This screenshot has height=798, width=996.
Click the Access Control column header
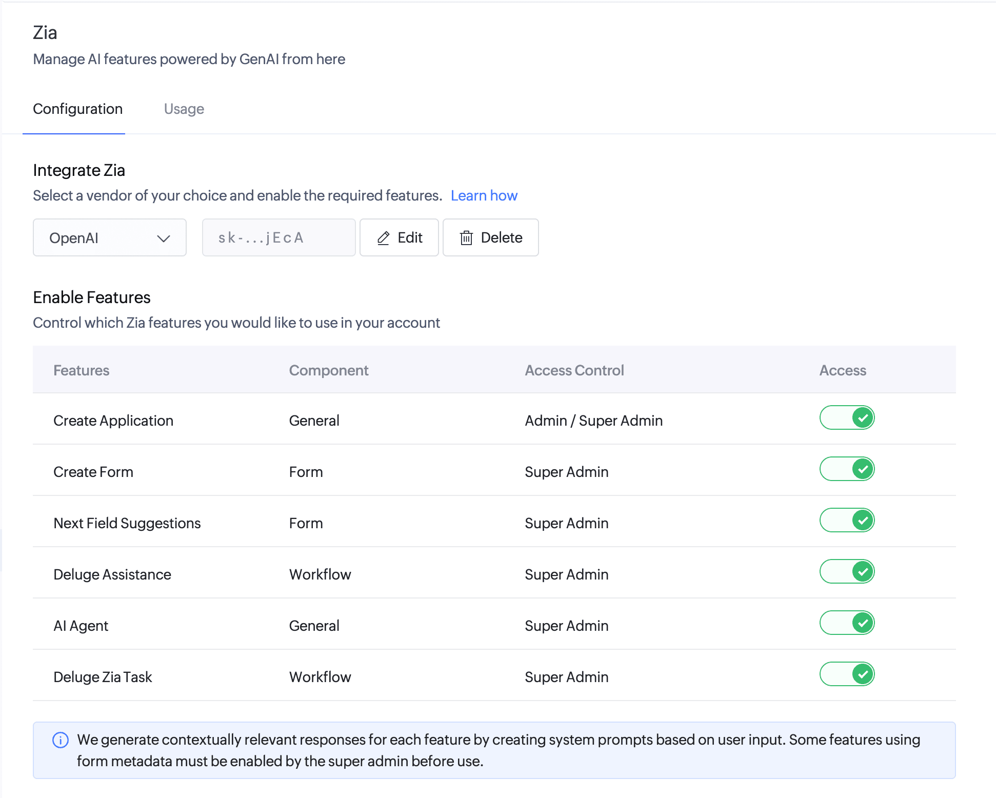(x=574, y=370)
